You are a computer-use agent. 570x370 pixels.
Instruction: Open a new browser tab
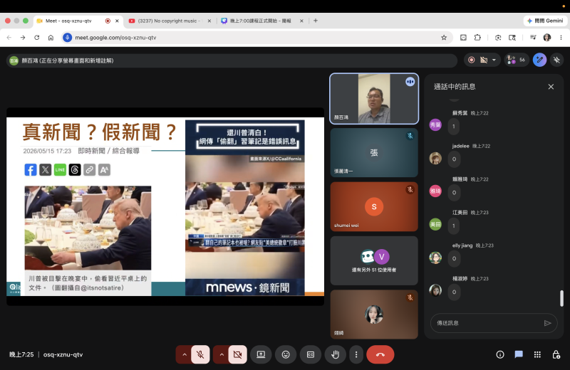click(x=316, y=21)
